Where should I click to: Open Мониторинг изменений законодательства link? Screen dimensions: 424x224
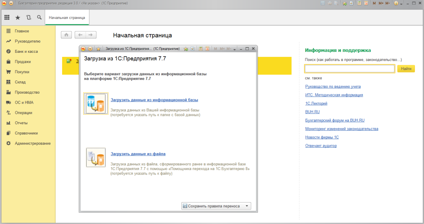(x=342, y=129)
